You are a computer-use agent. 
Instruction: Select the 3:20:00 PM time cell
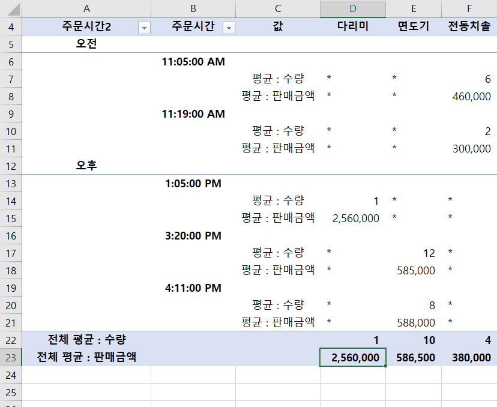pos(193,235)
